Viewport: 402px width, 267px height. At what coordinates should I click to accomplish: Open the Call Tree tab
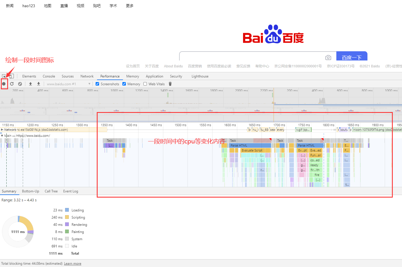coord(51,191)
